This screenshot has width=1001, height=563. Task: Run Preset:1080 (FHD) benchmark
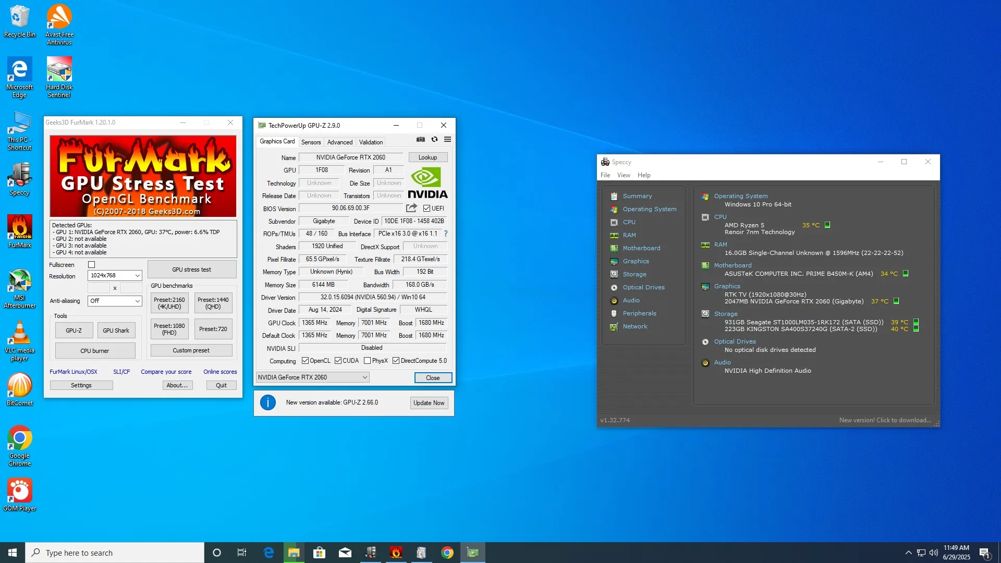pos(169,329)
